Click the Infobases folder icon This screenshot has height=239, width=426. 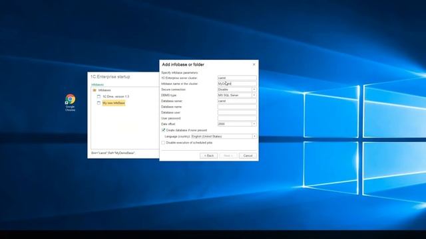pyautogui.click(x=95, y=90)
